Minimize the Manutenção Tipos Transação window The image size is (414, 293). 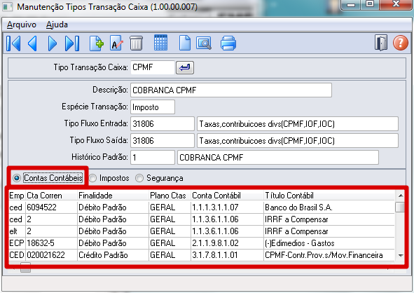[351, 5]
